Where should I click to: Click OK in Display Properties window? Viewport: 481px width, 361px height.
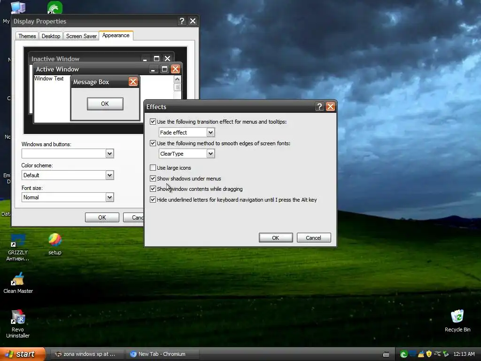pyautogui.click(x=102, y=217)
